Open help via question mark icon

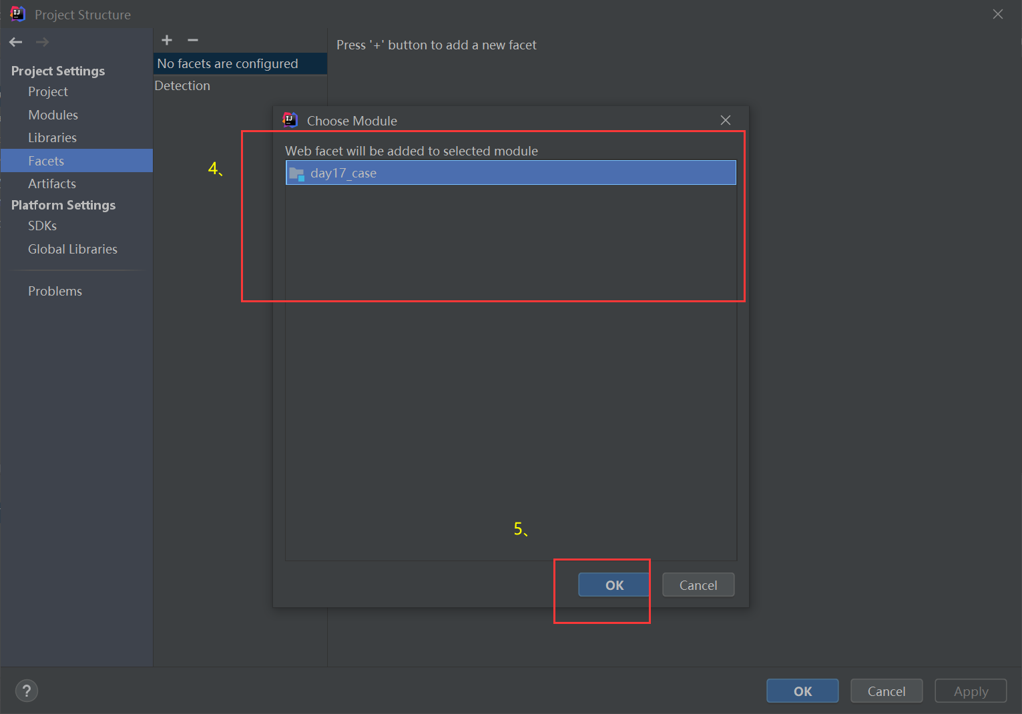tap(27, 691)
